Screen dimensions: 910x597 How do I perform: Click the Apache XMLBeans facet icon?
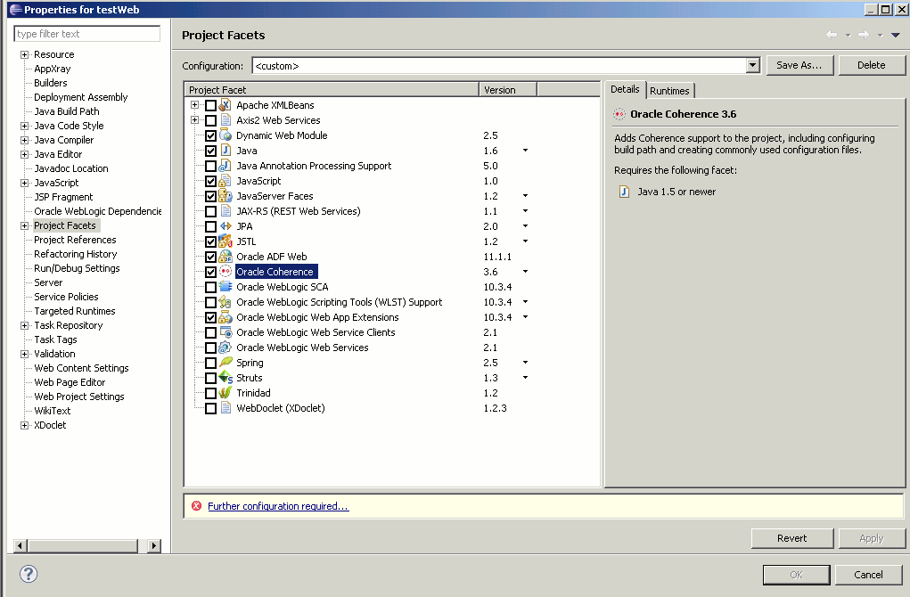coord(225,105)
